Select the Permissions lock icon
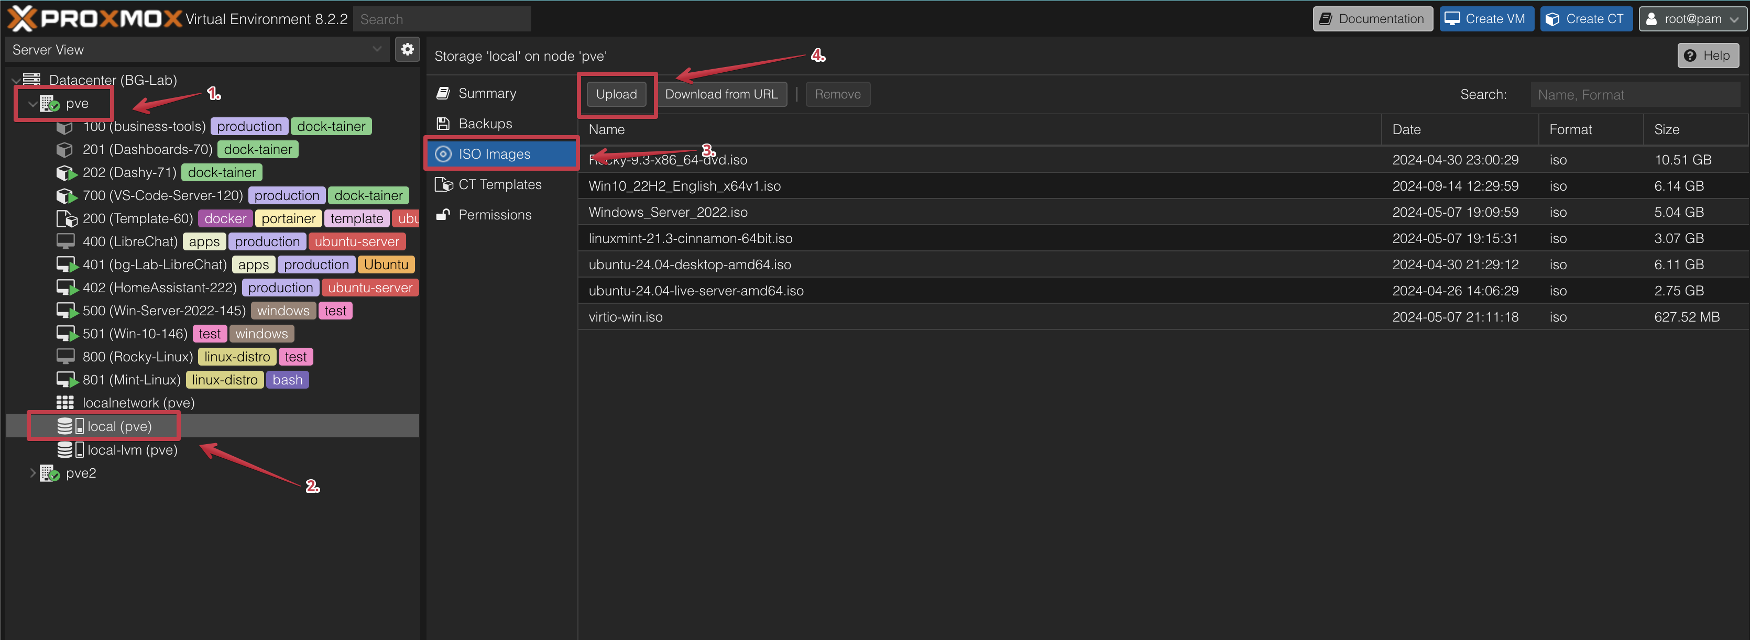The height and width of the screenshot is (640, 1750). point(444,214)
